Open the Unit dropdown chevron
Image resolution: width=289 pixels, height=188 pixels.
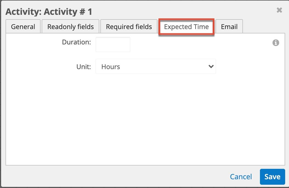211,66
